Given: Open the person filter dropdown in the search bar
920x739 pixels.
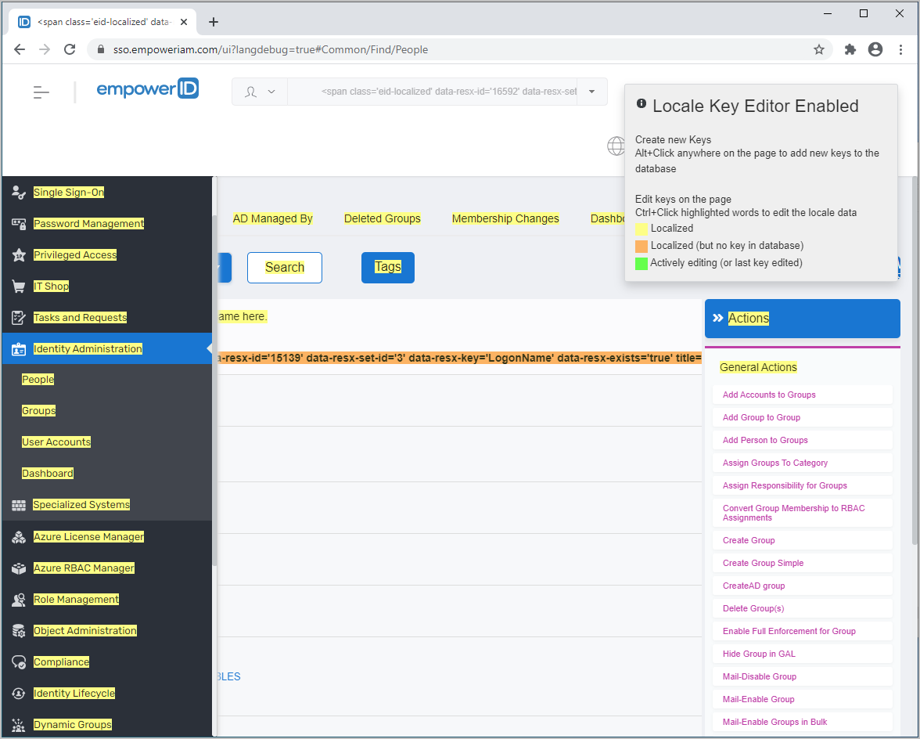Looking at the screenshot, I should point(259,92).
